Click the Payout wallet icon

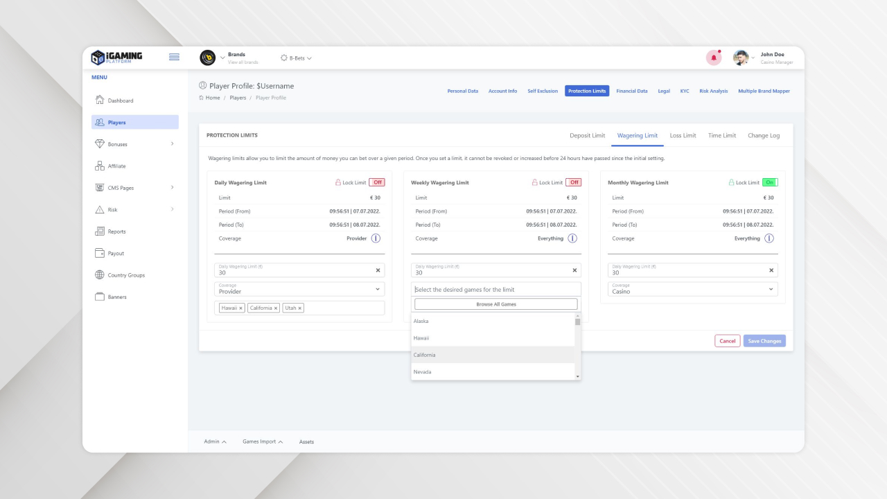(99, 253)
